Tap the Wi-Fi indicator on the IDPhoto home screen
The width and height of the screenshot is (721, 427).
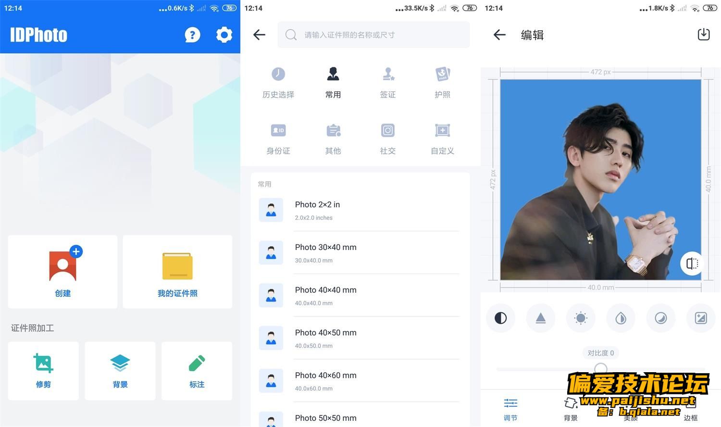[214, 8]
